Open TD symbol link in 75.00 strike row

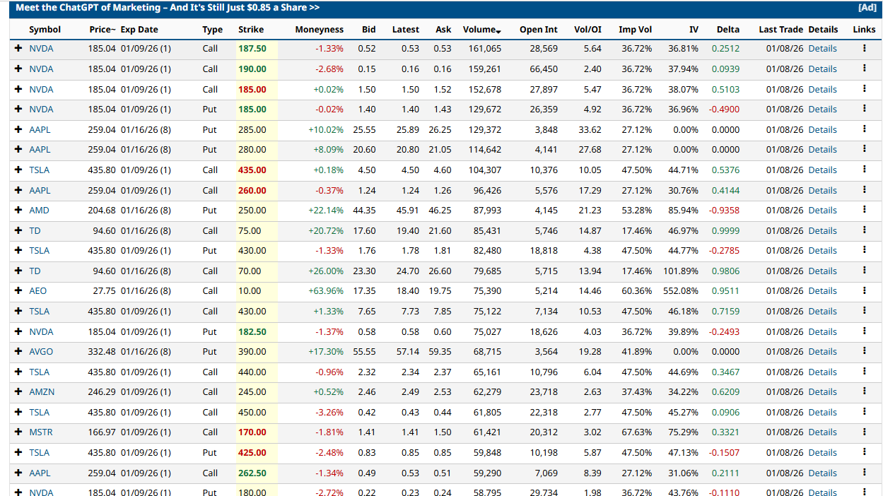(35, 231)
